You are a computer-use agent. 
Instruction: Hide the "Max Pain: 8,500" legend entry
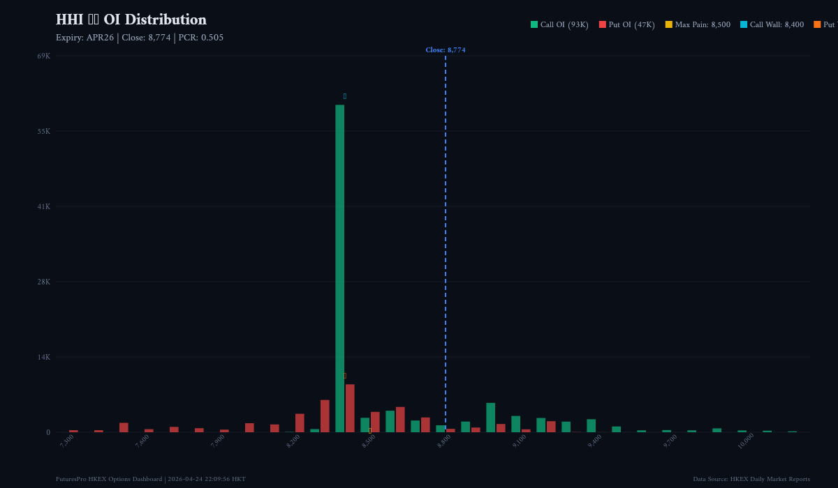(703, 24)
